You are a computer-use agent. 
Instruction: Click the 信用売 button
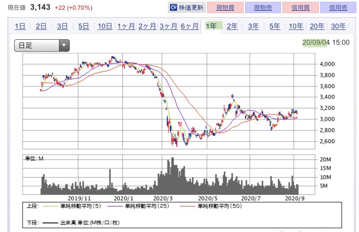click(x=338, y=8)
